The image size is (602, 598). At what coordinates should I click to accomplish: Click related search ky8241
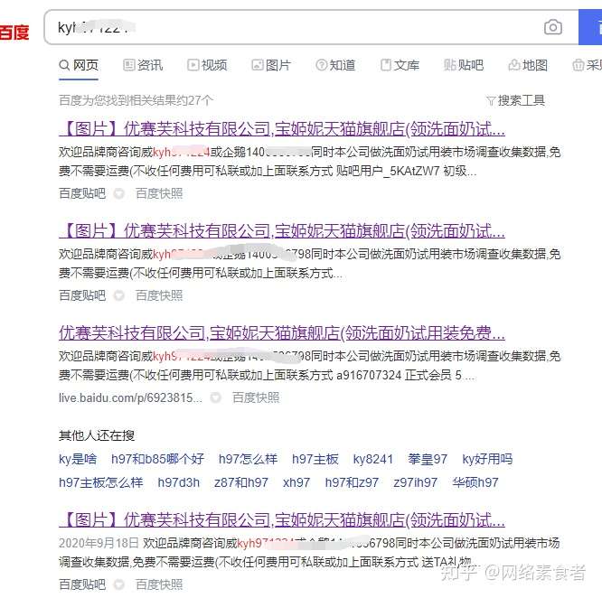373,459
